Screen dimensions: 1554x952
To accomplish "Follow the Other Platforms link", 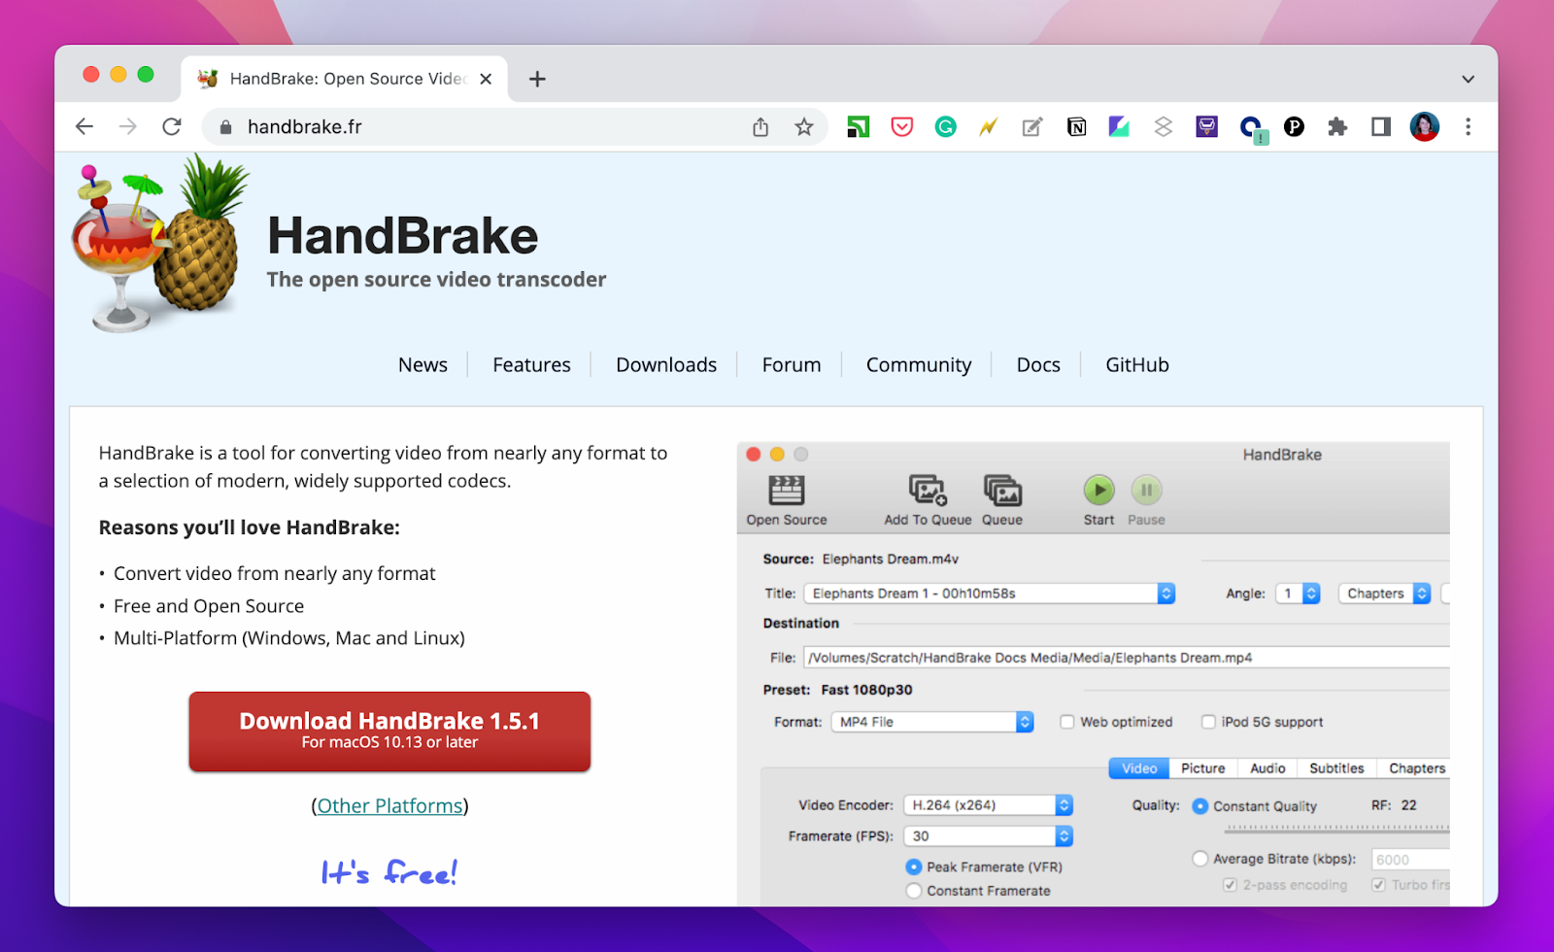I will 389,805.
